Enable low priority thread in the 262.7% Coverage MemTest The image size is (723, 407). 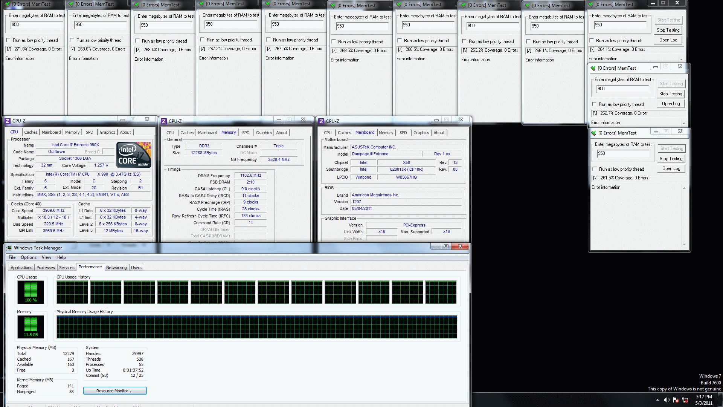[x=594, y=104]
